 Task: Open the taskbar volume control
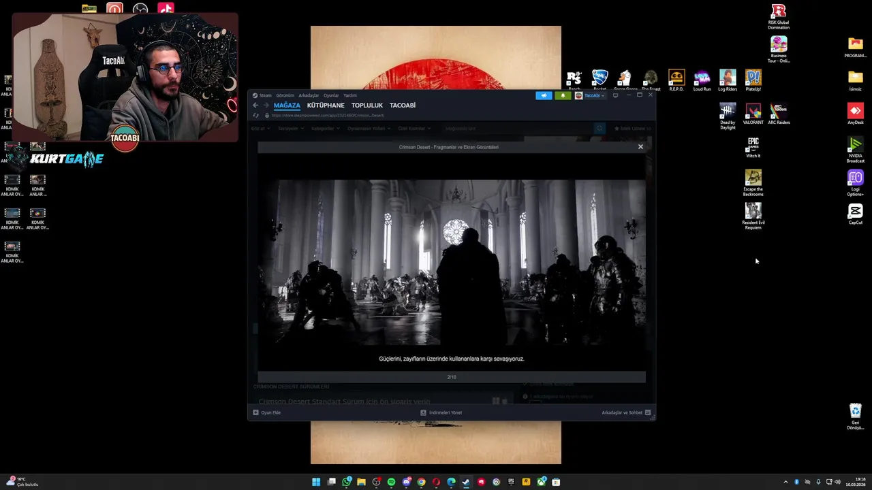click(x=837, y=482)
